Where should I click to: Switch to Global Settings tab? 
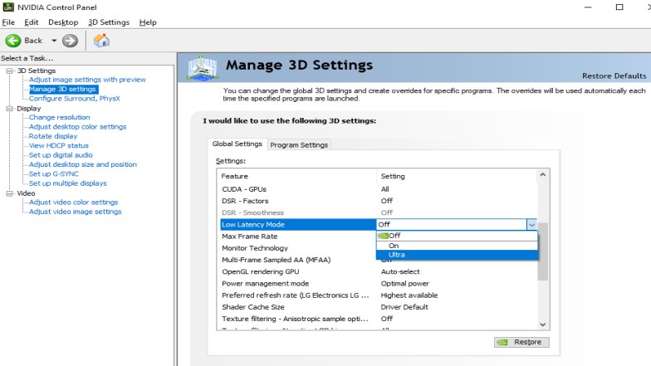pos(237,144)
